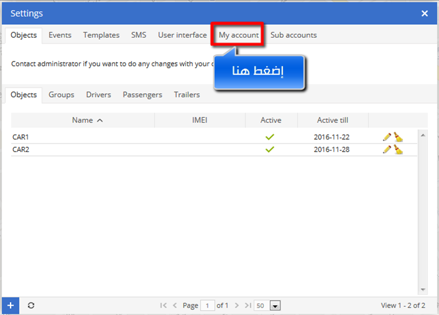The width and height of the screenshot is (439, 315).
Task: Select the CAR2 row name
Action: (21, 150)
